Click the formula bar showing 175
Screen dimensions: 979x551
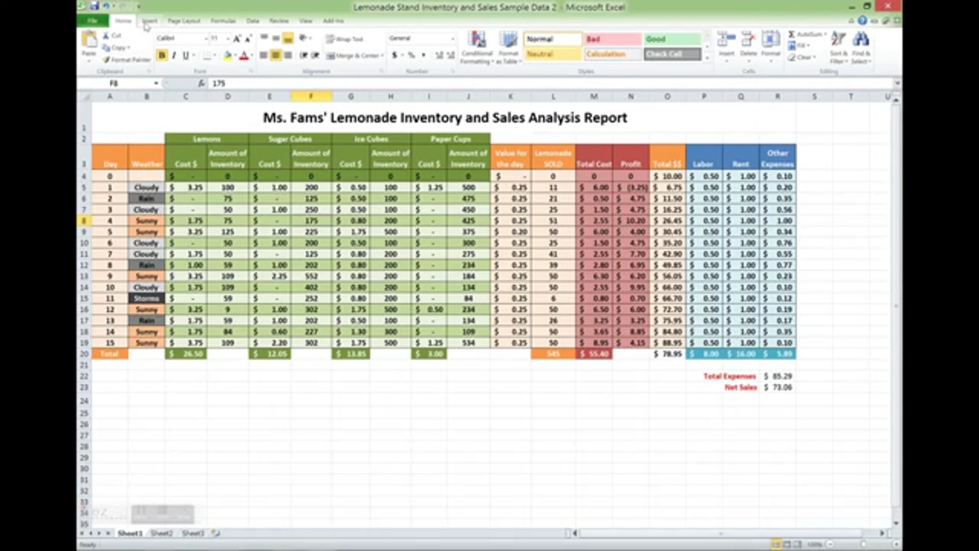(551, 83)
